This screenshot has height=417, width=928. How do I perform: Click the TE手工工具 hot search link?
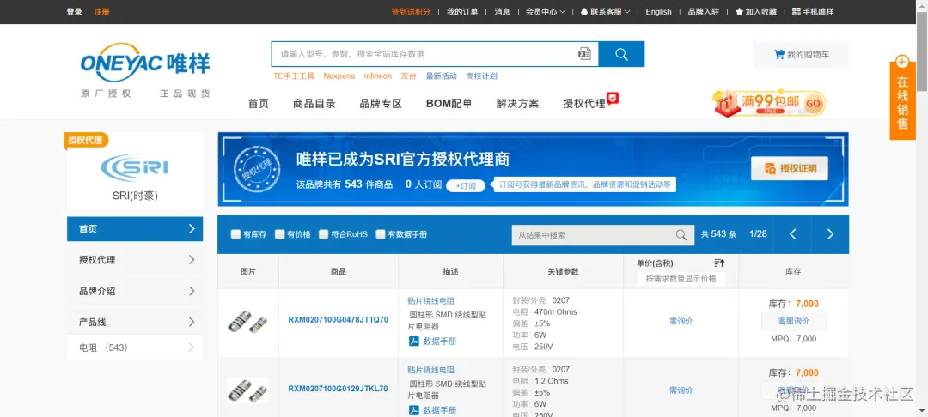294,76
